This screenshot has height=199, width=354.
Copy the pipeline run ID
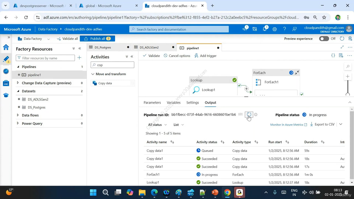(240, 114)
